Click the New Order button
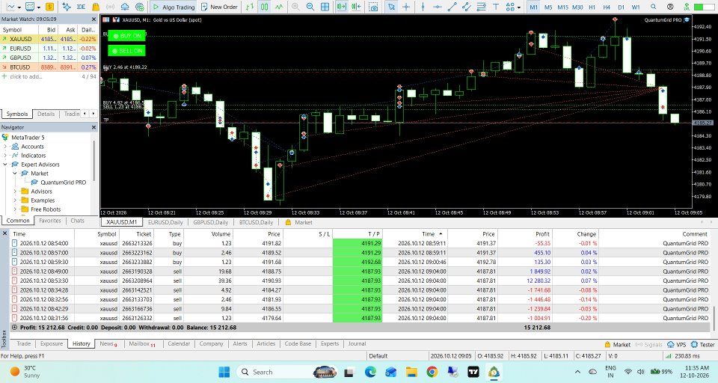The image size is (718, 383). point(219,7)
